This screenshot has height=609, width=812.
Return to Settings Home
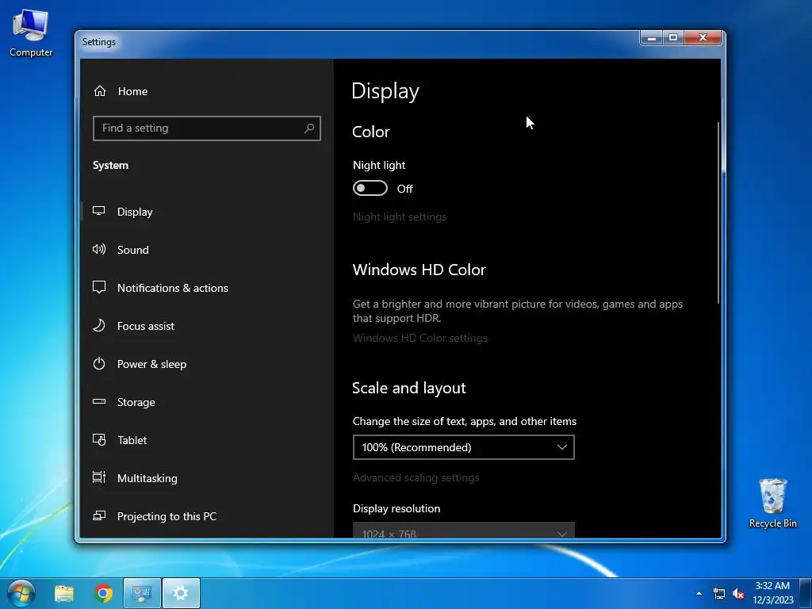[x=207, y=91]
